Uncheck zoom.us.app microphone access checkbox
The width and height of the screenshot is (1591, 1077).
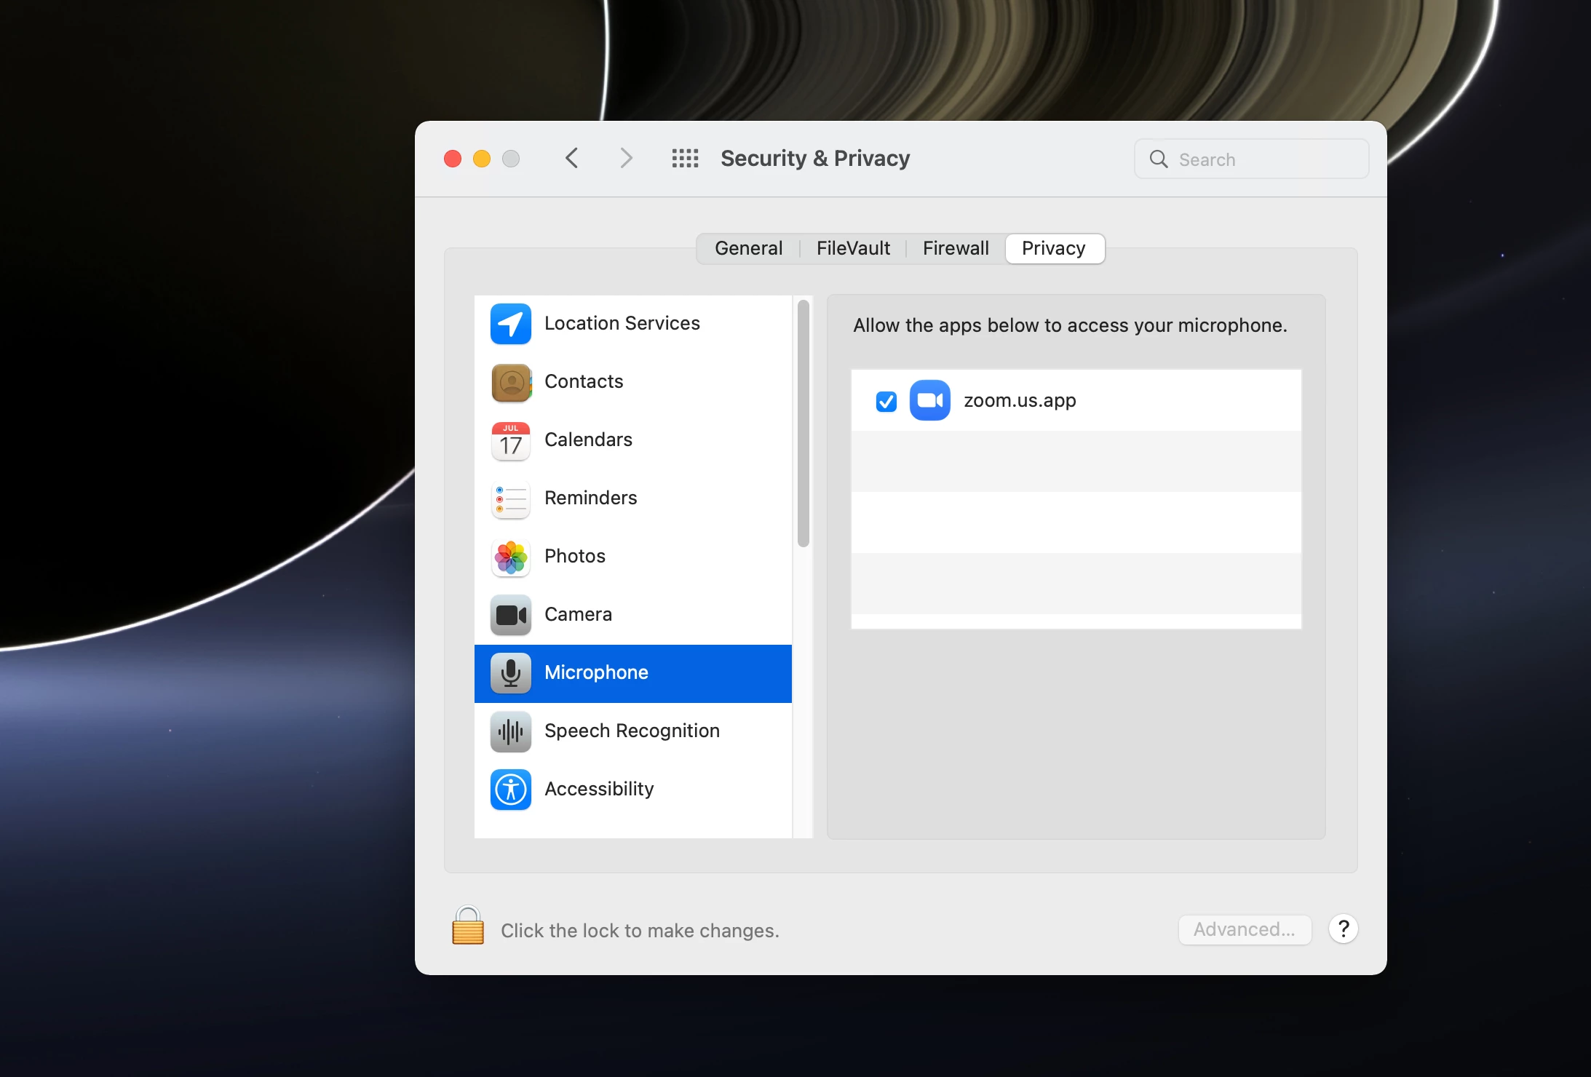[x=886, y=401]
